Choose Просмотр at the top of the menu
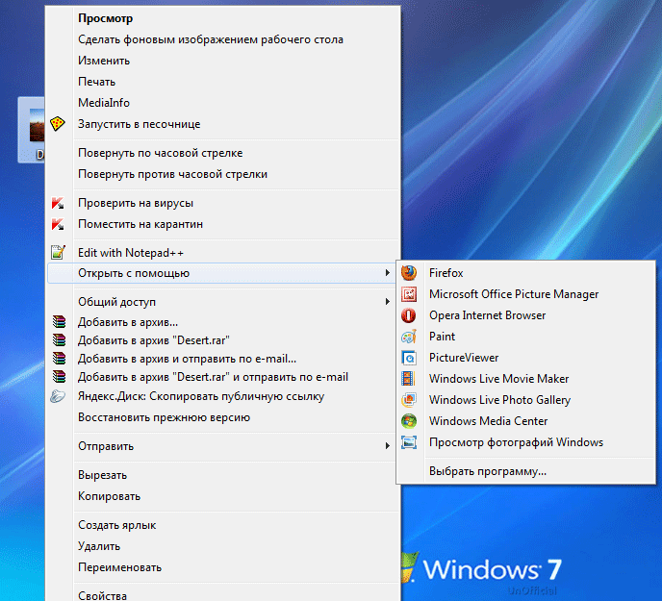This screenshot has height=601, width=662. click(106, 18)
